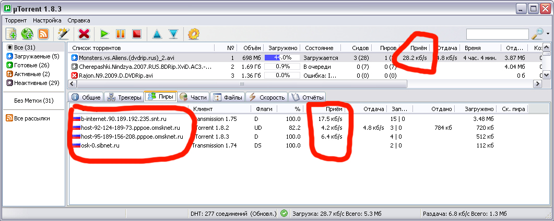554x221 pixels.
Task: Move torrent up the queue arrow
Action: [x=157, y=34]
